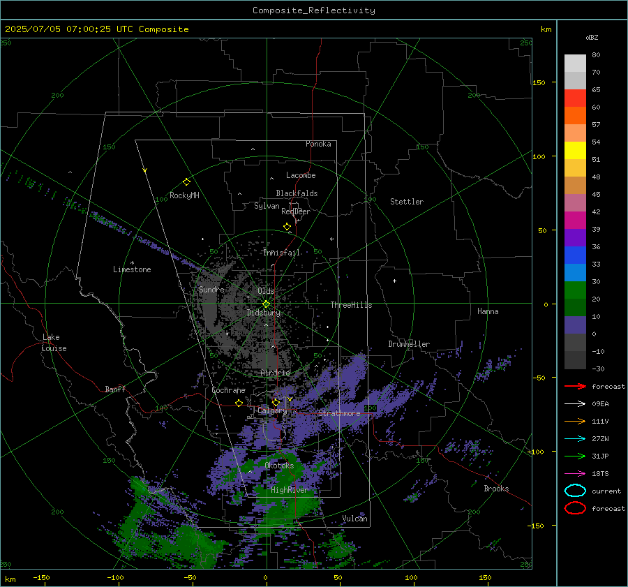Click the red forecast arrow in legend
This screenshot has height=587, width=628.
pyautogui.click(x=575, y=386)
